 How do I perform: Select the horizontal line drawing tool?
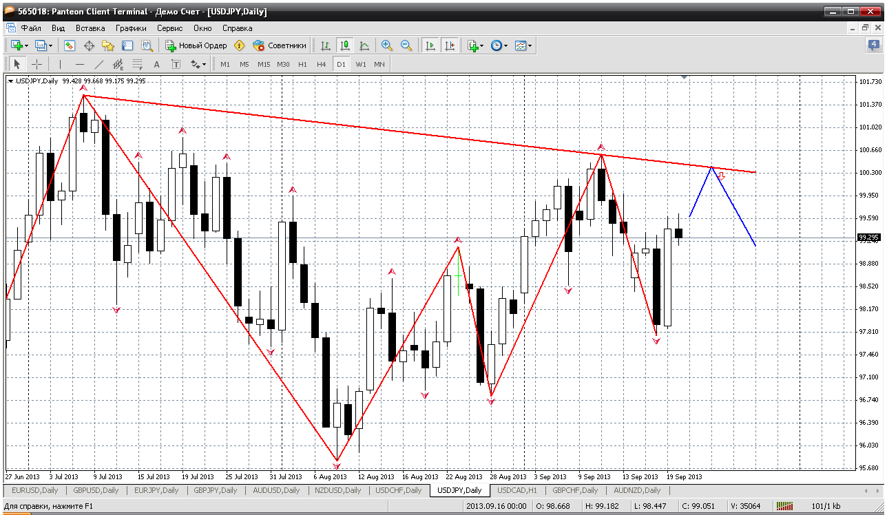tap(80, 64)
